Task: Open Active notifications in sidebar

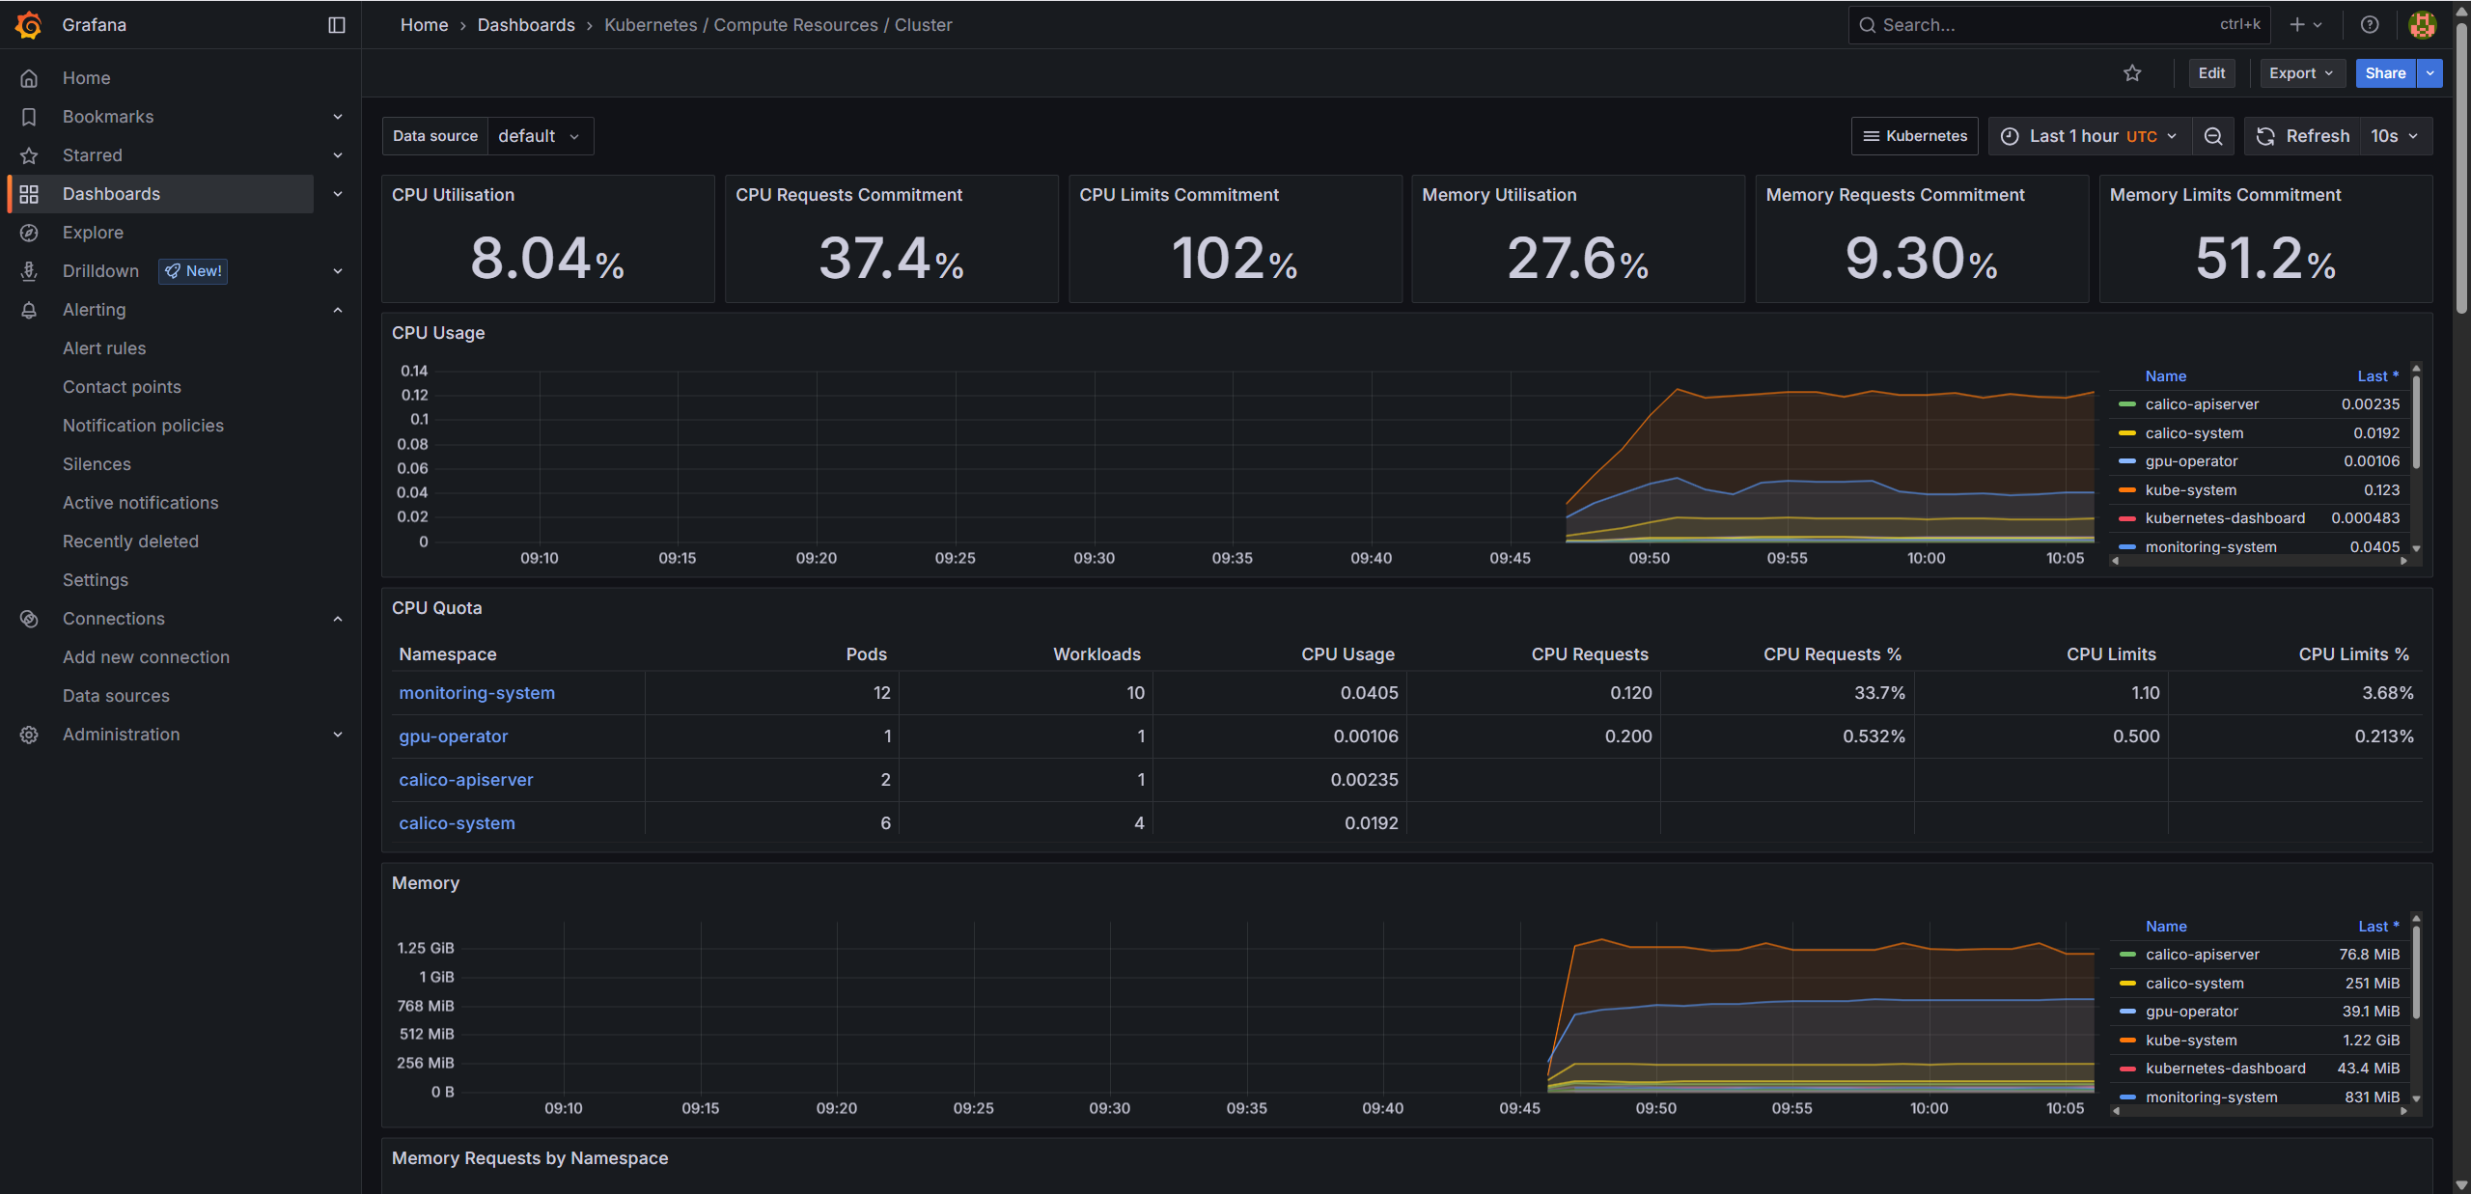Action: click(x=140, y=503)
